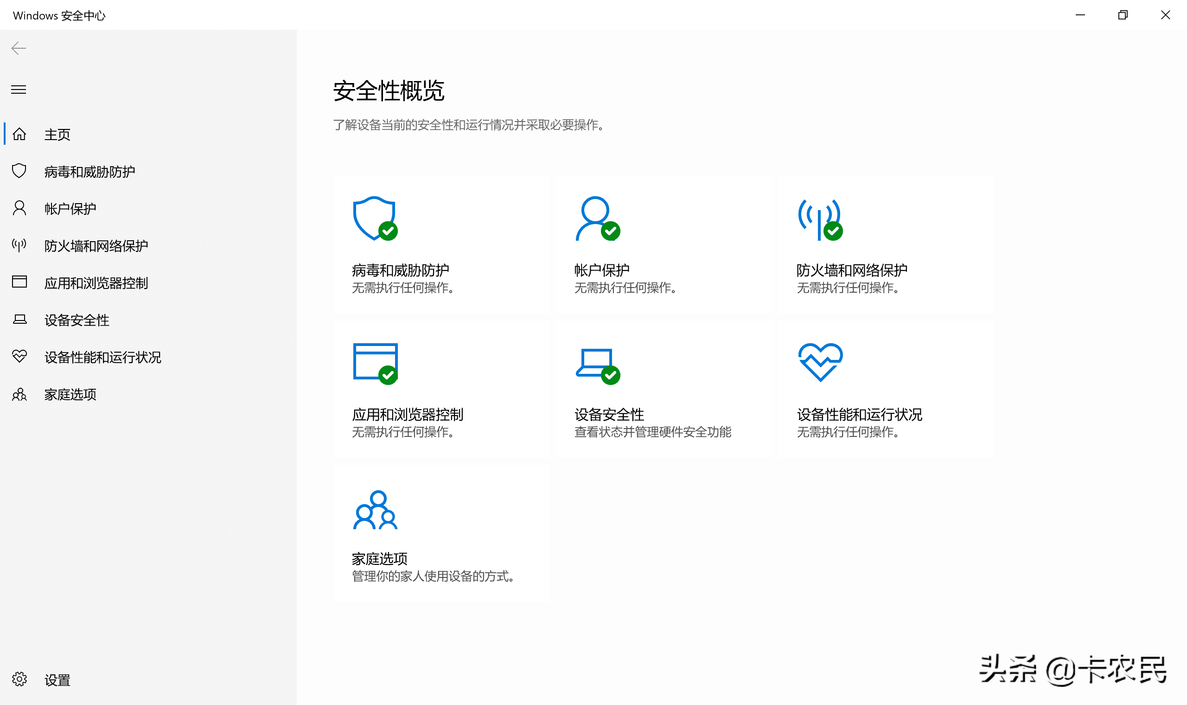Click the shield icon in sidebar

(x=19, y=171)
